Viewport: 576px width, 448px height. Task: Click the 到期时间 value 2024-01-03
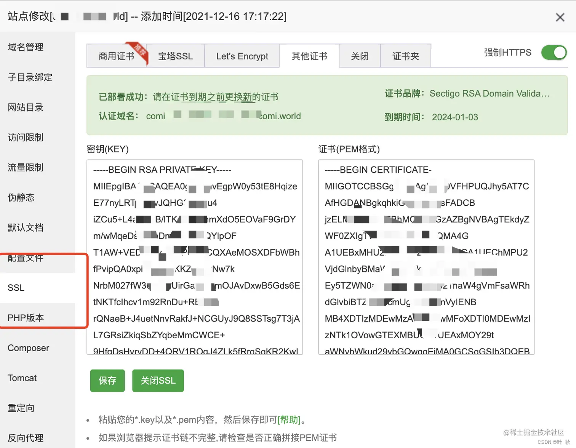(x=455, y=117)
